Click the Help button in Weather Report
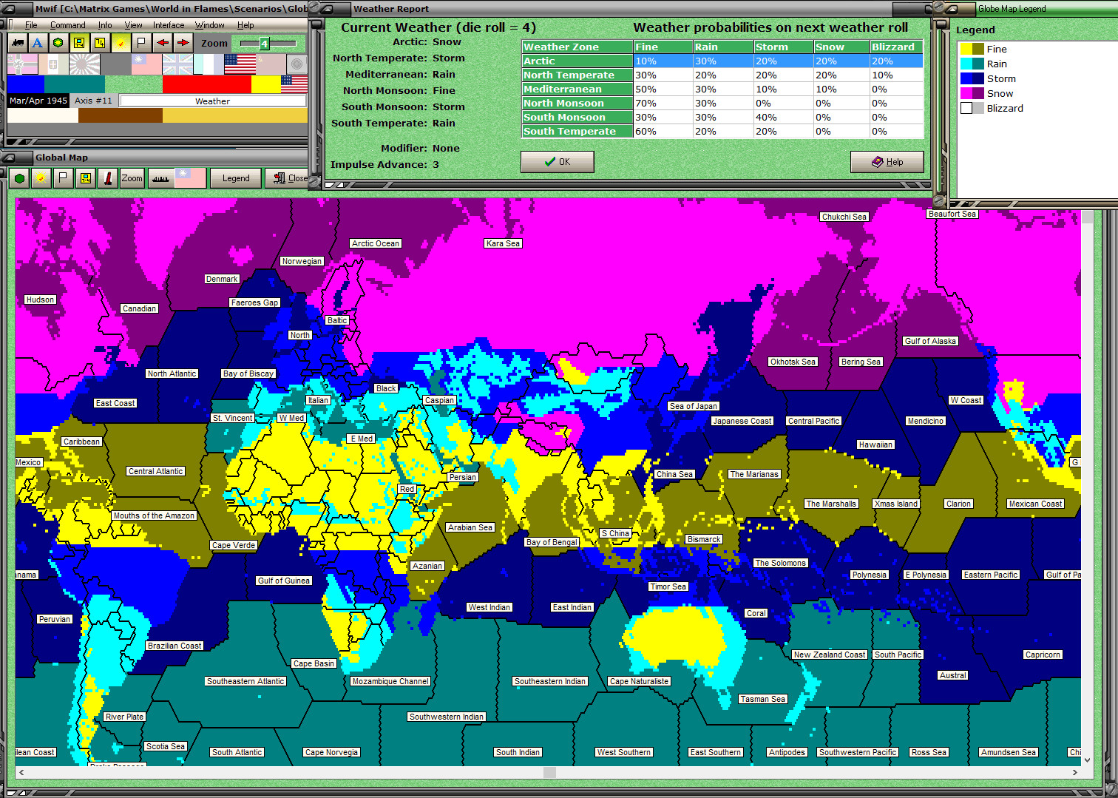1118x798 pixels. 887,162
